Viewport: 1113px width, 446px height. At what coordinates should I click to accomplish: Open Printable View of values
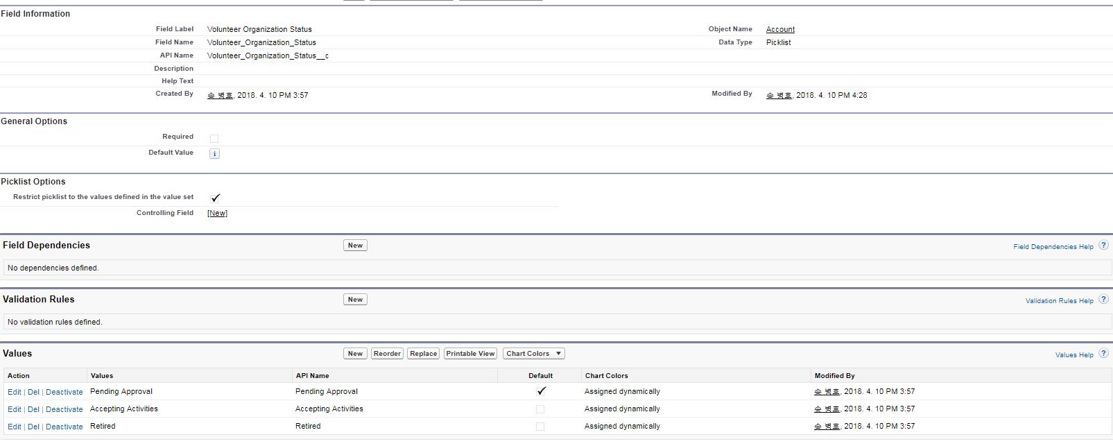[x=470, y=354]
